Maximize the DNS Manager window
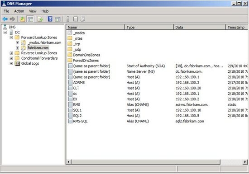Image resolution: width=249 pixels, height=174 pixels. [239, 4]
